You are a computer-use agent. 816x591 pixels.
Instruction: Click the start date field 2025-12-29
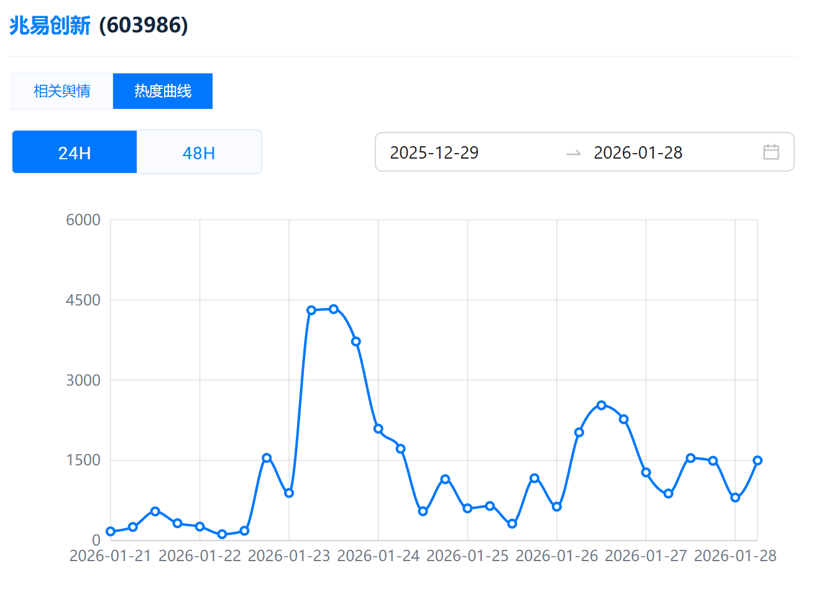click(434, 152)
